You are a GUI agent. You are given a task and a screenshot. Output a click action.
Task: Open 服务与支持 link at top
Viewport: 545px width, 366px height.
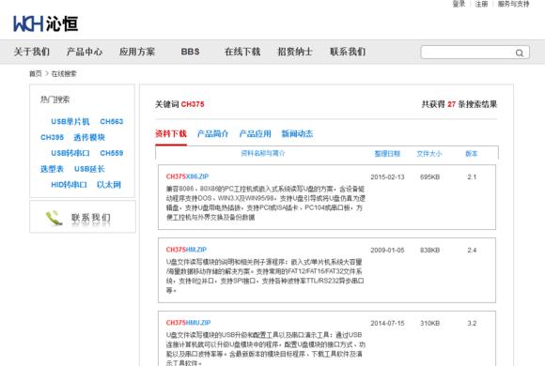click(x=513, y=4)
